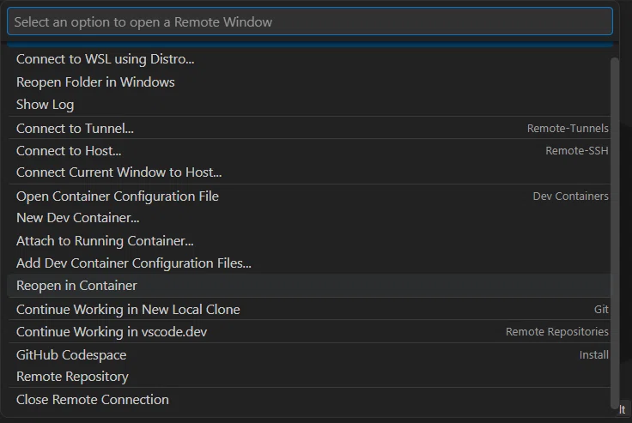Select Remote Repository option
This screenshot has width=632, height=423.
point(309,377)
